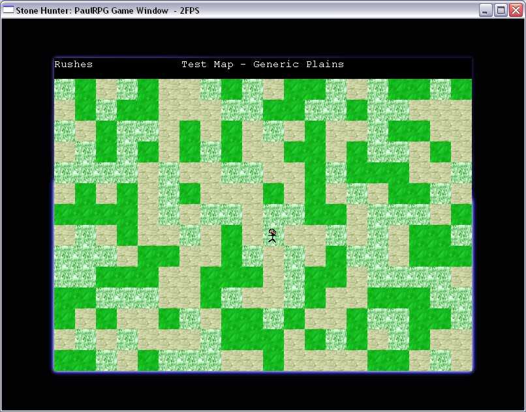The image size is (526, 412).
Task: Minimize the Stone Hunter game window
Action: pyautogui.click(x=486, y=10)
